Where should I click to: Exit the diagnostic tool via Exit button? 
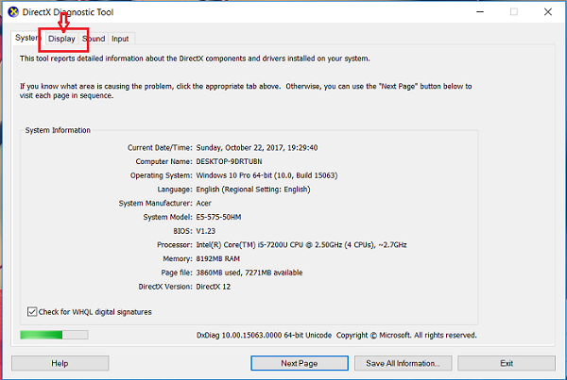[x=507, y=363]
